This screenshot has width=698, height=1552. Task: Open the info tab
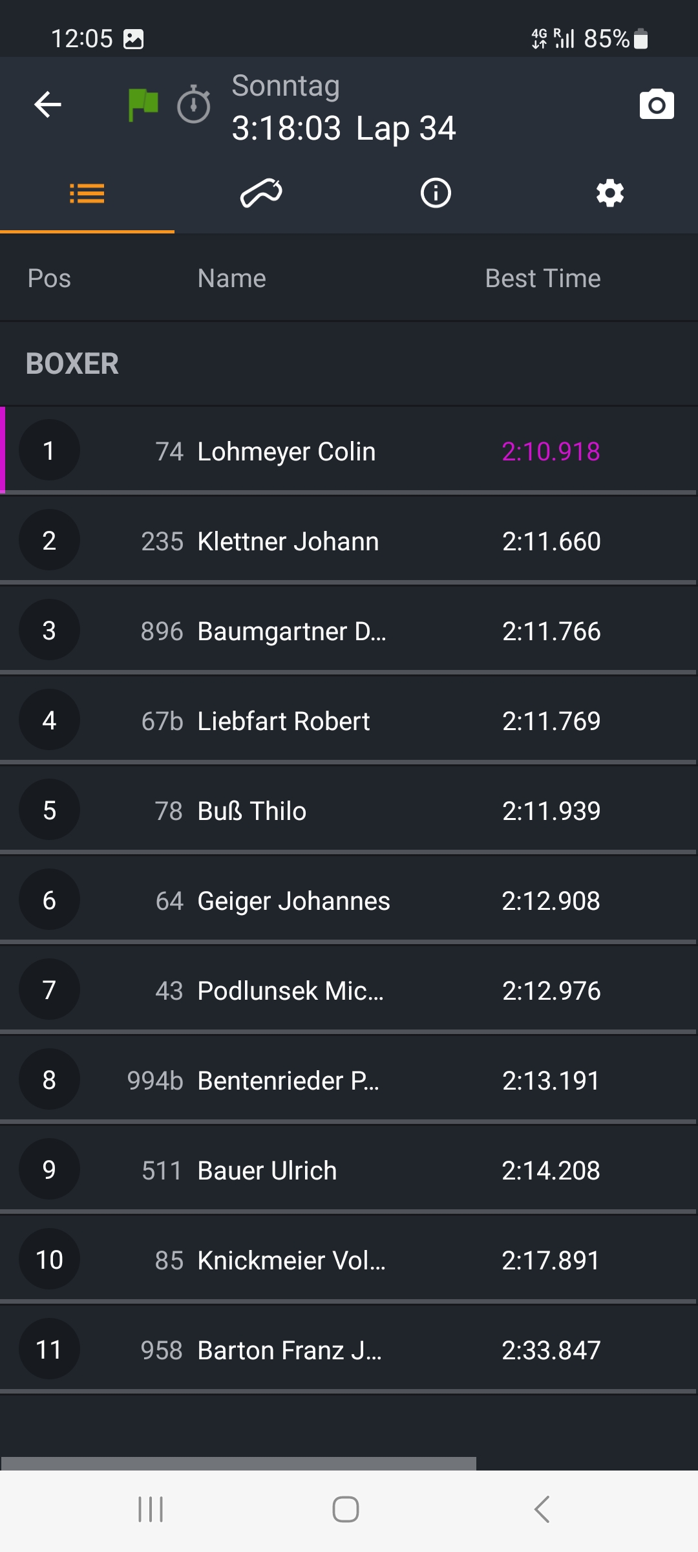coord(436,193)
